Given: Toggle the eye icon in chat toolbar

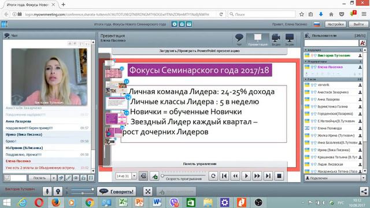Looking at the screenshot, I should [76, 178].
